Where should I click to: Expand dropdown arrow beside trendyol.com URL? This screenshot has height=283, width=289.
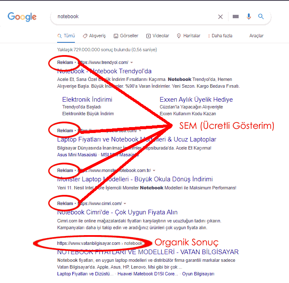(132, 63)
